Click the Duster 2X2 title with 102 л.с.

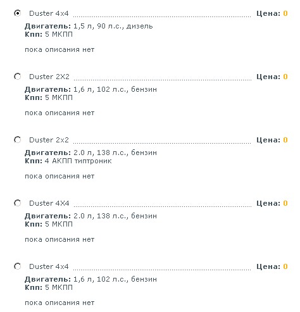(49, 77)
